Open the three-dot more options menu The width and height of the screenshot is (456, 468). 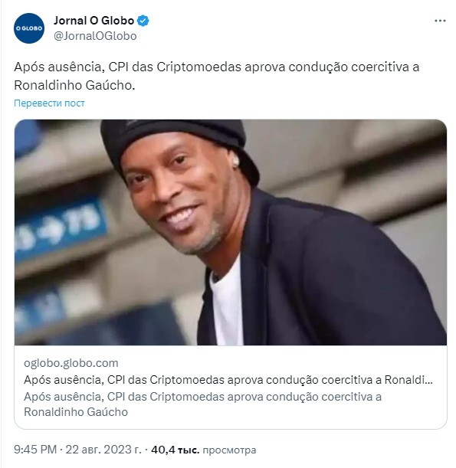pos(440,21)
